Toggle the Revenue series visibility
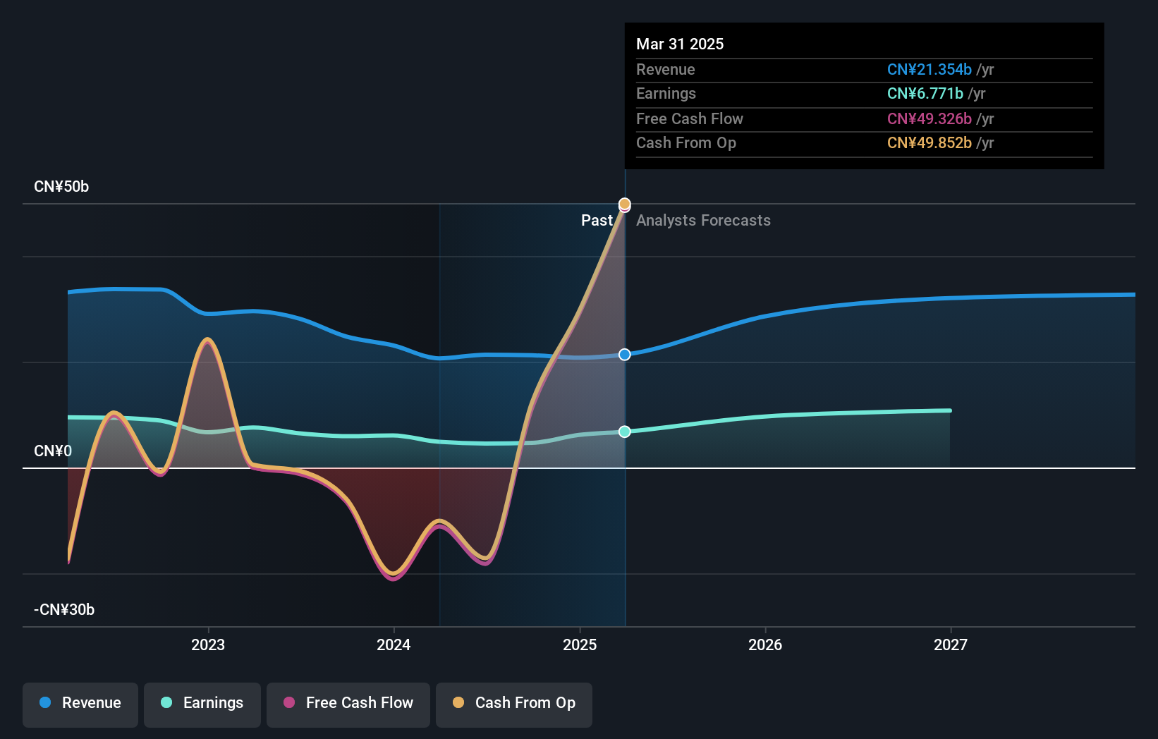Image resolution: width=1158 pixels, height=739 pixels. coord(80,703)
